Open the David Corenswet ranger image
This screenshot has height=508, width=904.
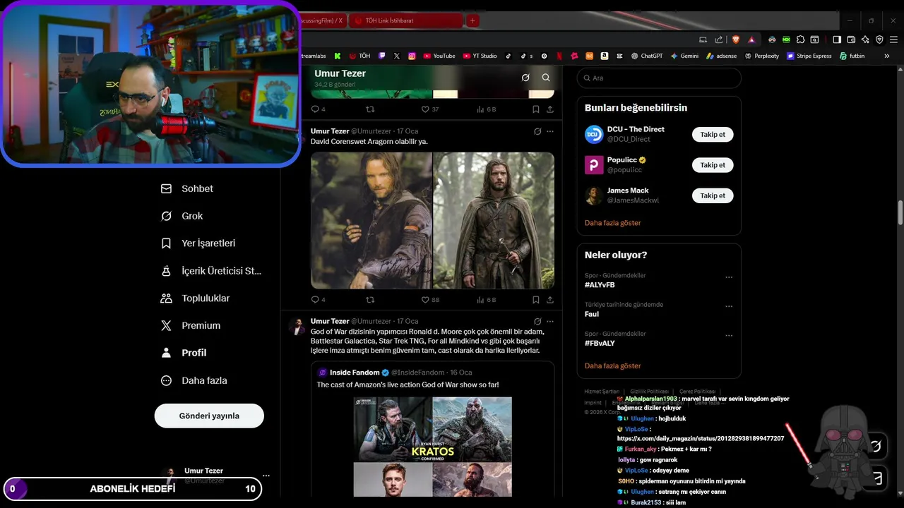[494, 220]
